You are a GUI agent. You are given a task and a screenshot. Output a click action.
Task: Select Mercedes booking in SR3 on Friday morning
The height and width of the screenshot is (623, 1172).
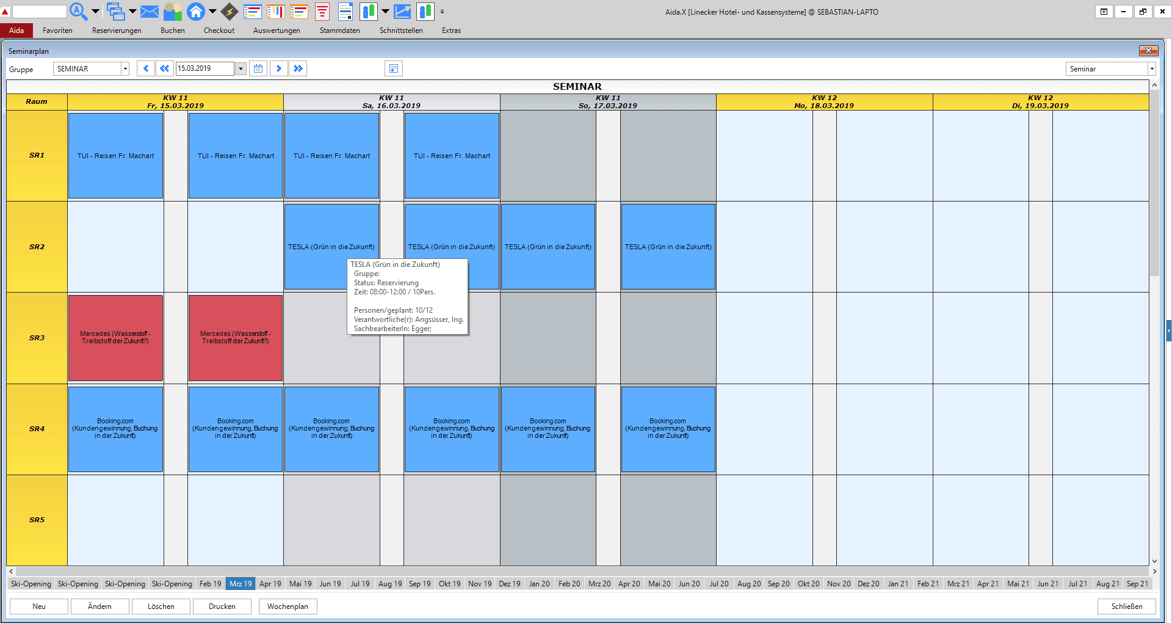click(x=115, y=338)
